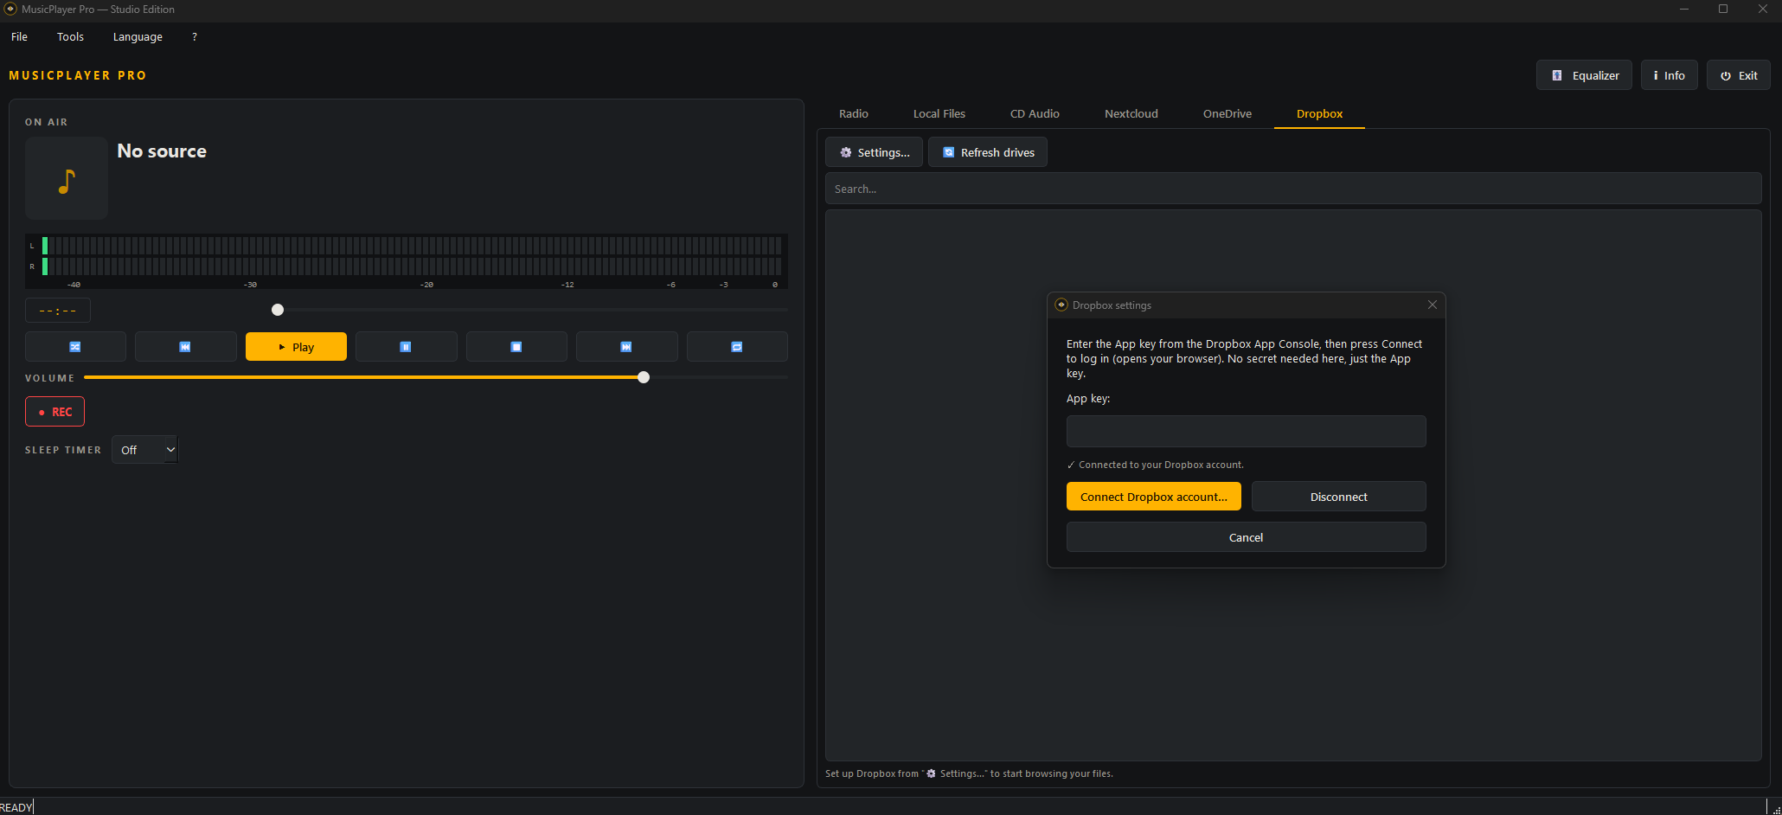Switch to the Radio tab
The width and height of the screenshot is (1782, 815).
tap(854, 114)
